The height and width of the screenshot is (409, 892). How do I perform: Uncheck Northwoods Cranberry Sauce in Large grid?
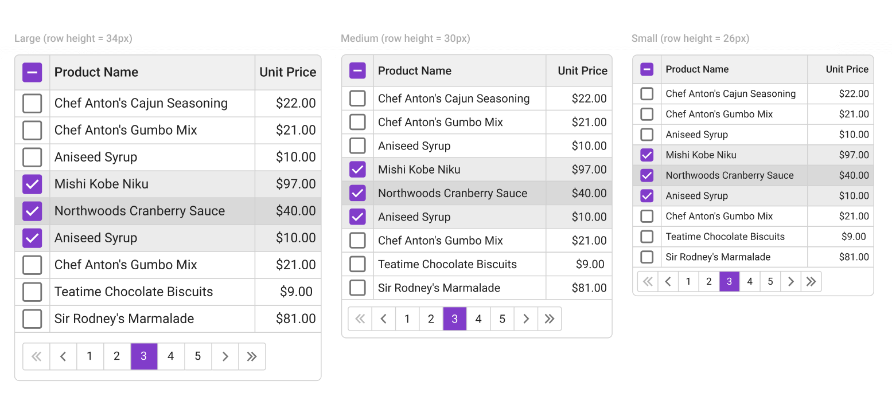click(32, 211)
